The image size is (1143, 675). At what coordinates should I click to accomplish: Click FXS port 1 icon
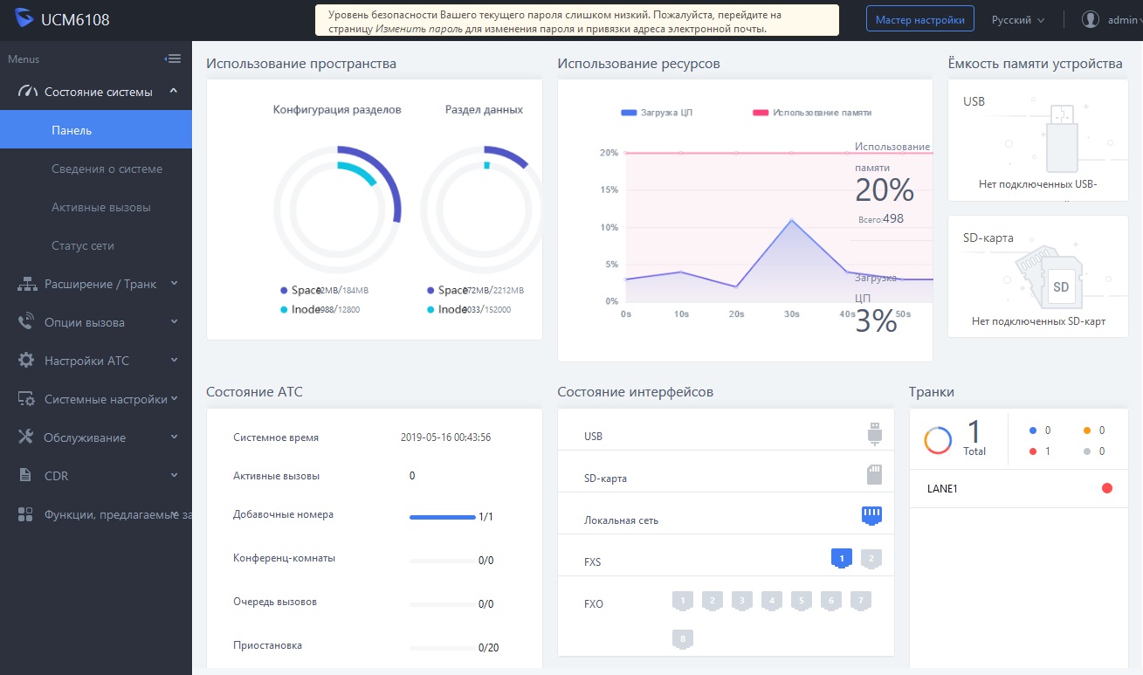841,559
